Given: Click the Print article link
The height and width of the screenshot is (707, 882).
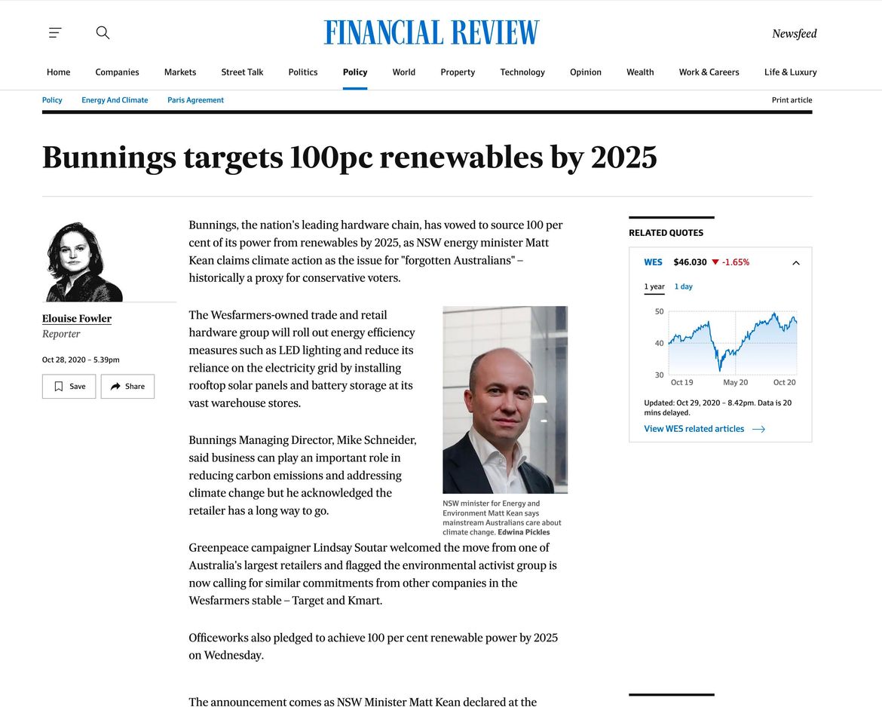Looking at the screenshot, I should [x=792, y=99].
